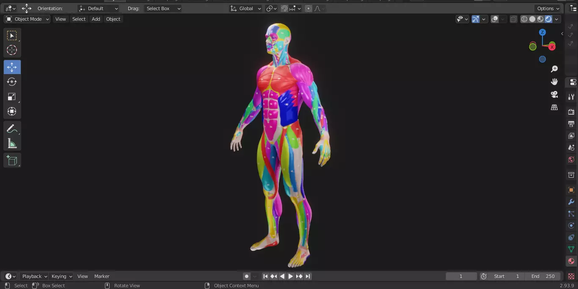Play the animation forward
Viewport: 578px width, 289px height.
click(x=291, y=276)
